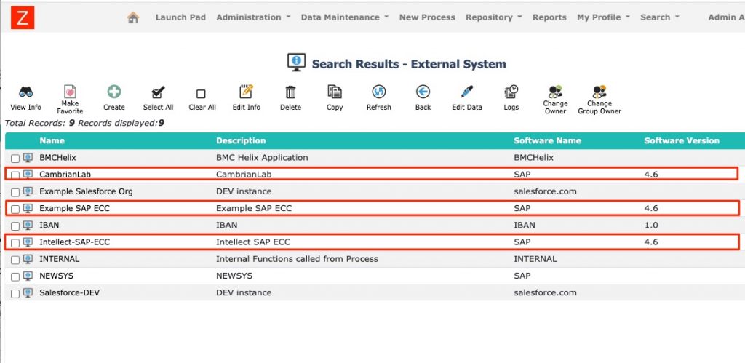Click system icon beside INTERNAL row
The height and width of the screenshot is (363, 745).
[28, 259]
